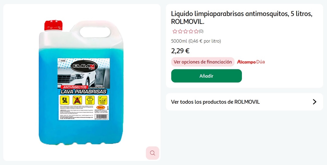Select the second rating star
The height and width of the screenshot is (165, 327).
click(x=180, y=31)
